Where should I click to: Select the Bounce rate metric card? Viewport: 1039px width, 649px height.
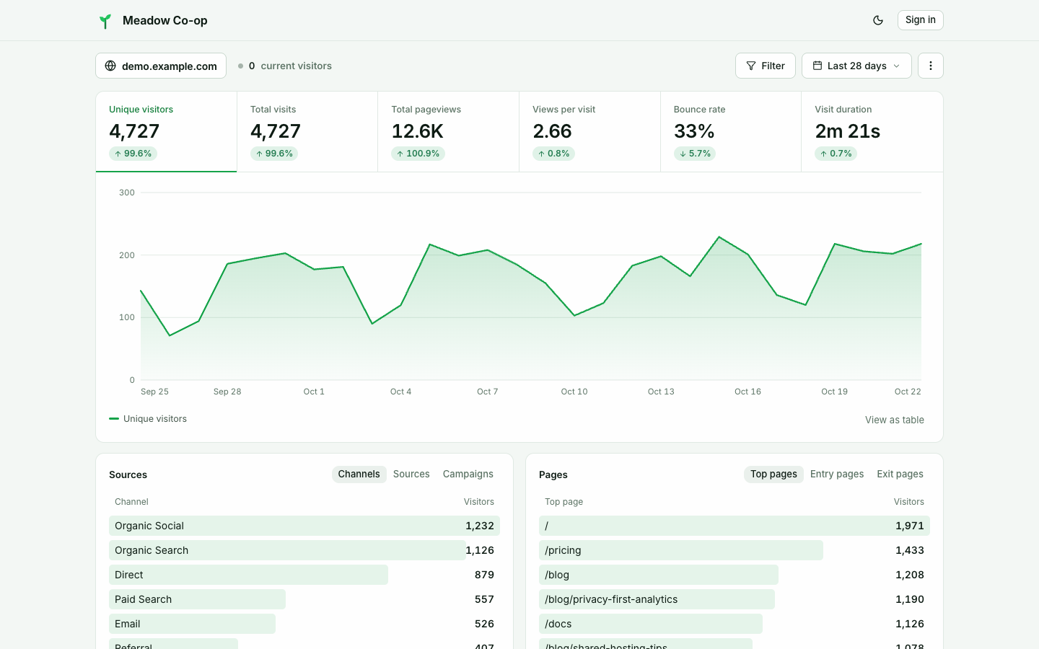[x=731, y=132]
